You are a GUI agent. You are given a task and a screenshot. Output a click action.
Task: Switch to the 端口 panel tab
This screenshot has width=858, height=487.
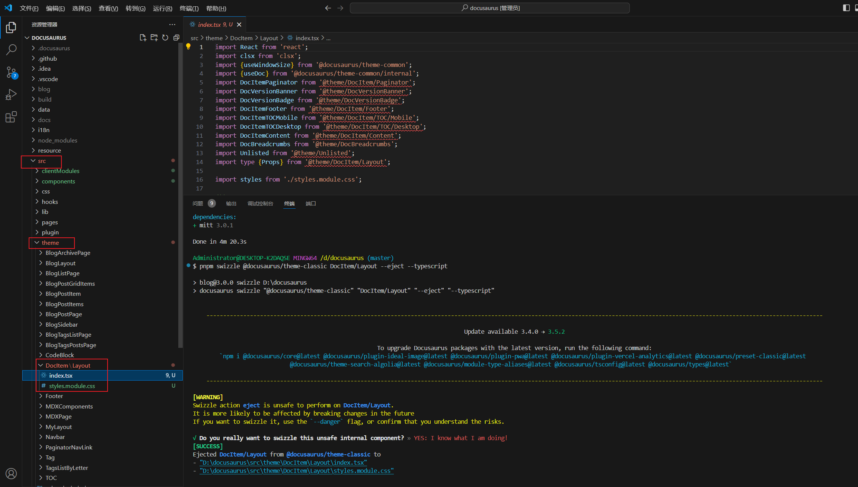[x=311, y=204]
